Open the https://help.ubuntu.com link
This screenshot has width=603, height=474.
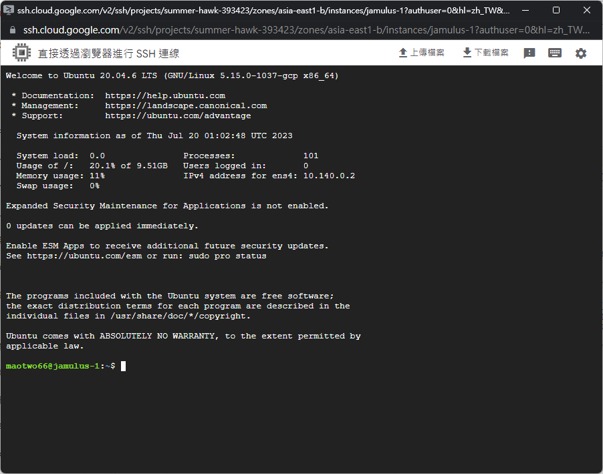point(165,95)
